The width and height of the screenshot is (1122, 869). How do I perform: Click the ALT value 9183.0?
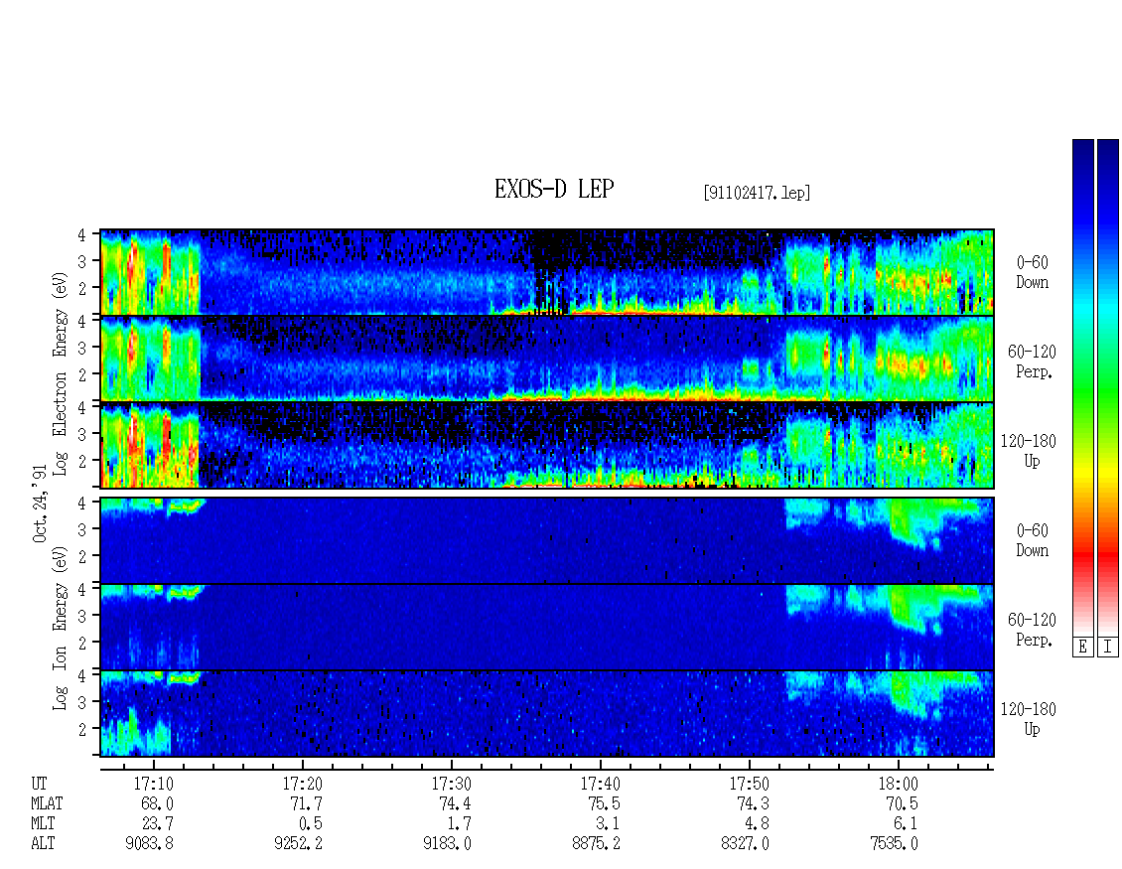pyautogui.click(x=447, y=844)
